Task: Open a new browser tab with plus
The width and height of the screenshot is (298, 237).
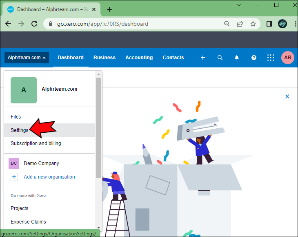Action: point(109,9)
